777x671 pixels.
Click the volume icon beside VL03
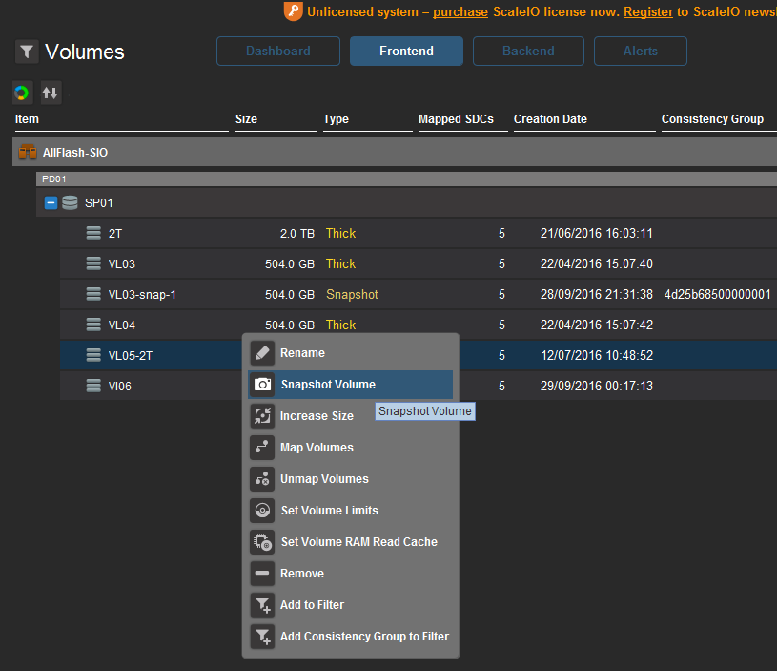pos(93,263)
